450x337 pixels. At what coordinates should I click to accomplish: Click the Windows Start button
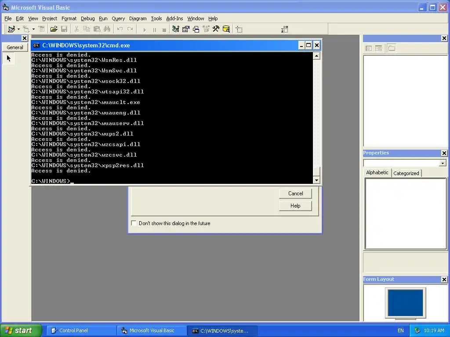click(21, 330)
